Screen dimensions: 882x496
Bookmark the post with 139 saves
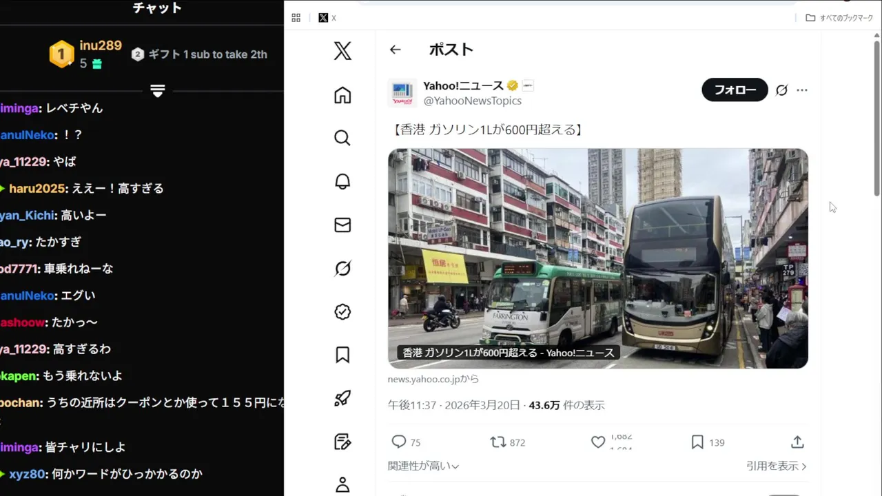(697, 442)
